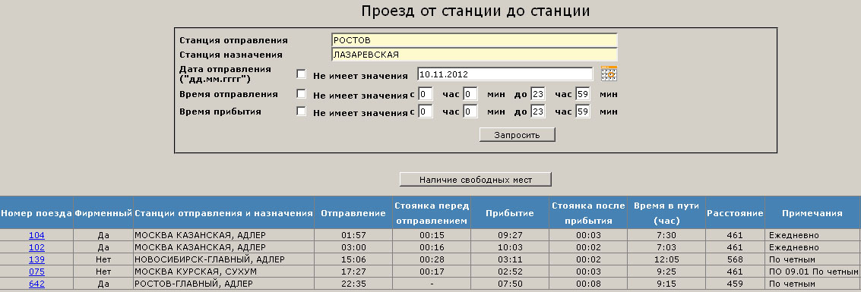Click departure time 22:35
The width and height of the screenshot is (861, 292).
tap(353, 284)
